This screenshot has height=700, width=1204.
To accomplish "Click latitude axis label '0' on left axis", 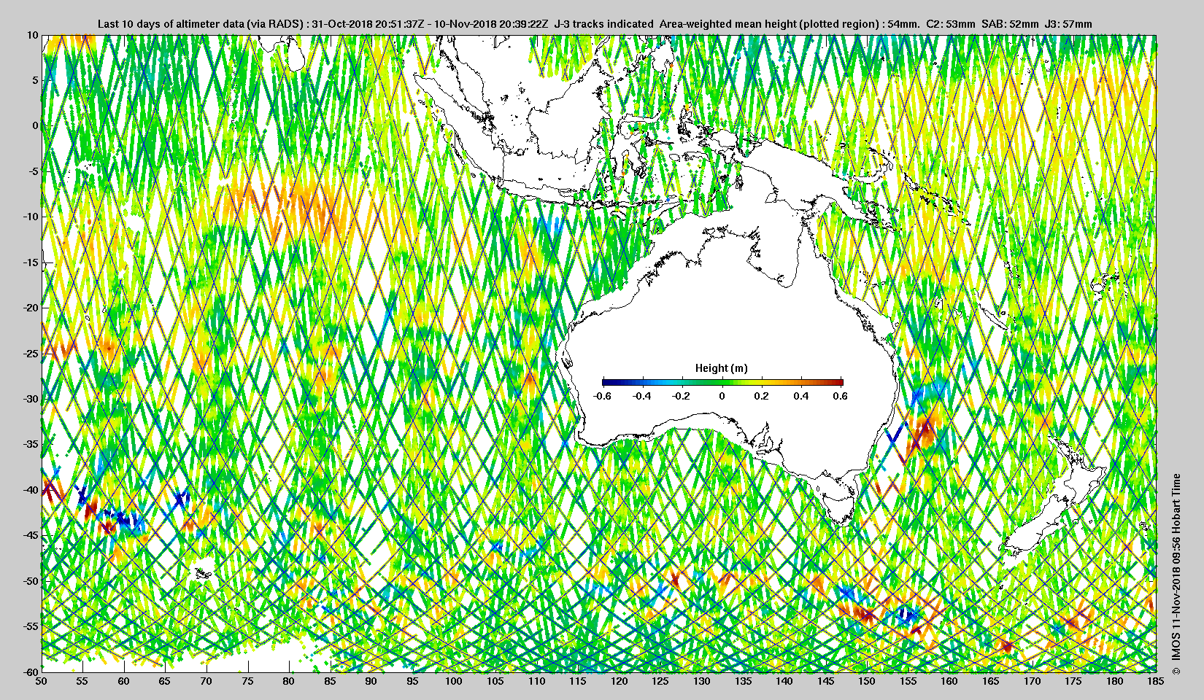I will (x=34, y=125).
